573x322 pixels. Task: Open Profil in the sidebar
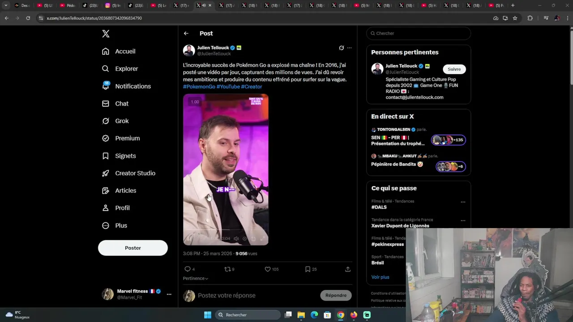pos(115,208)
